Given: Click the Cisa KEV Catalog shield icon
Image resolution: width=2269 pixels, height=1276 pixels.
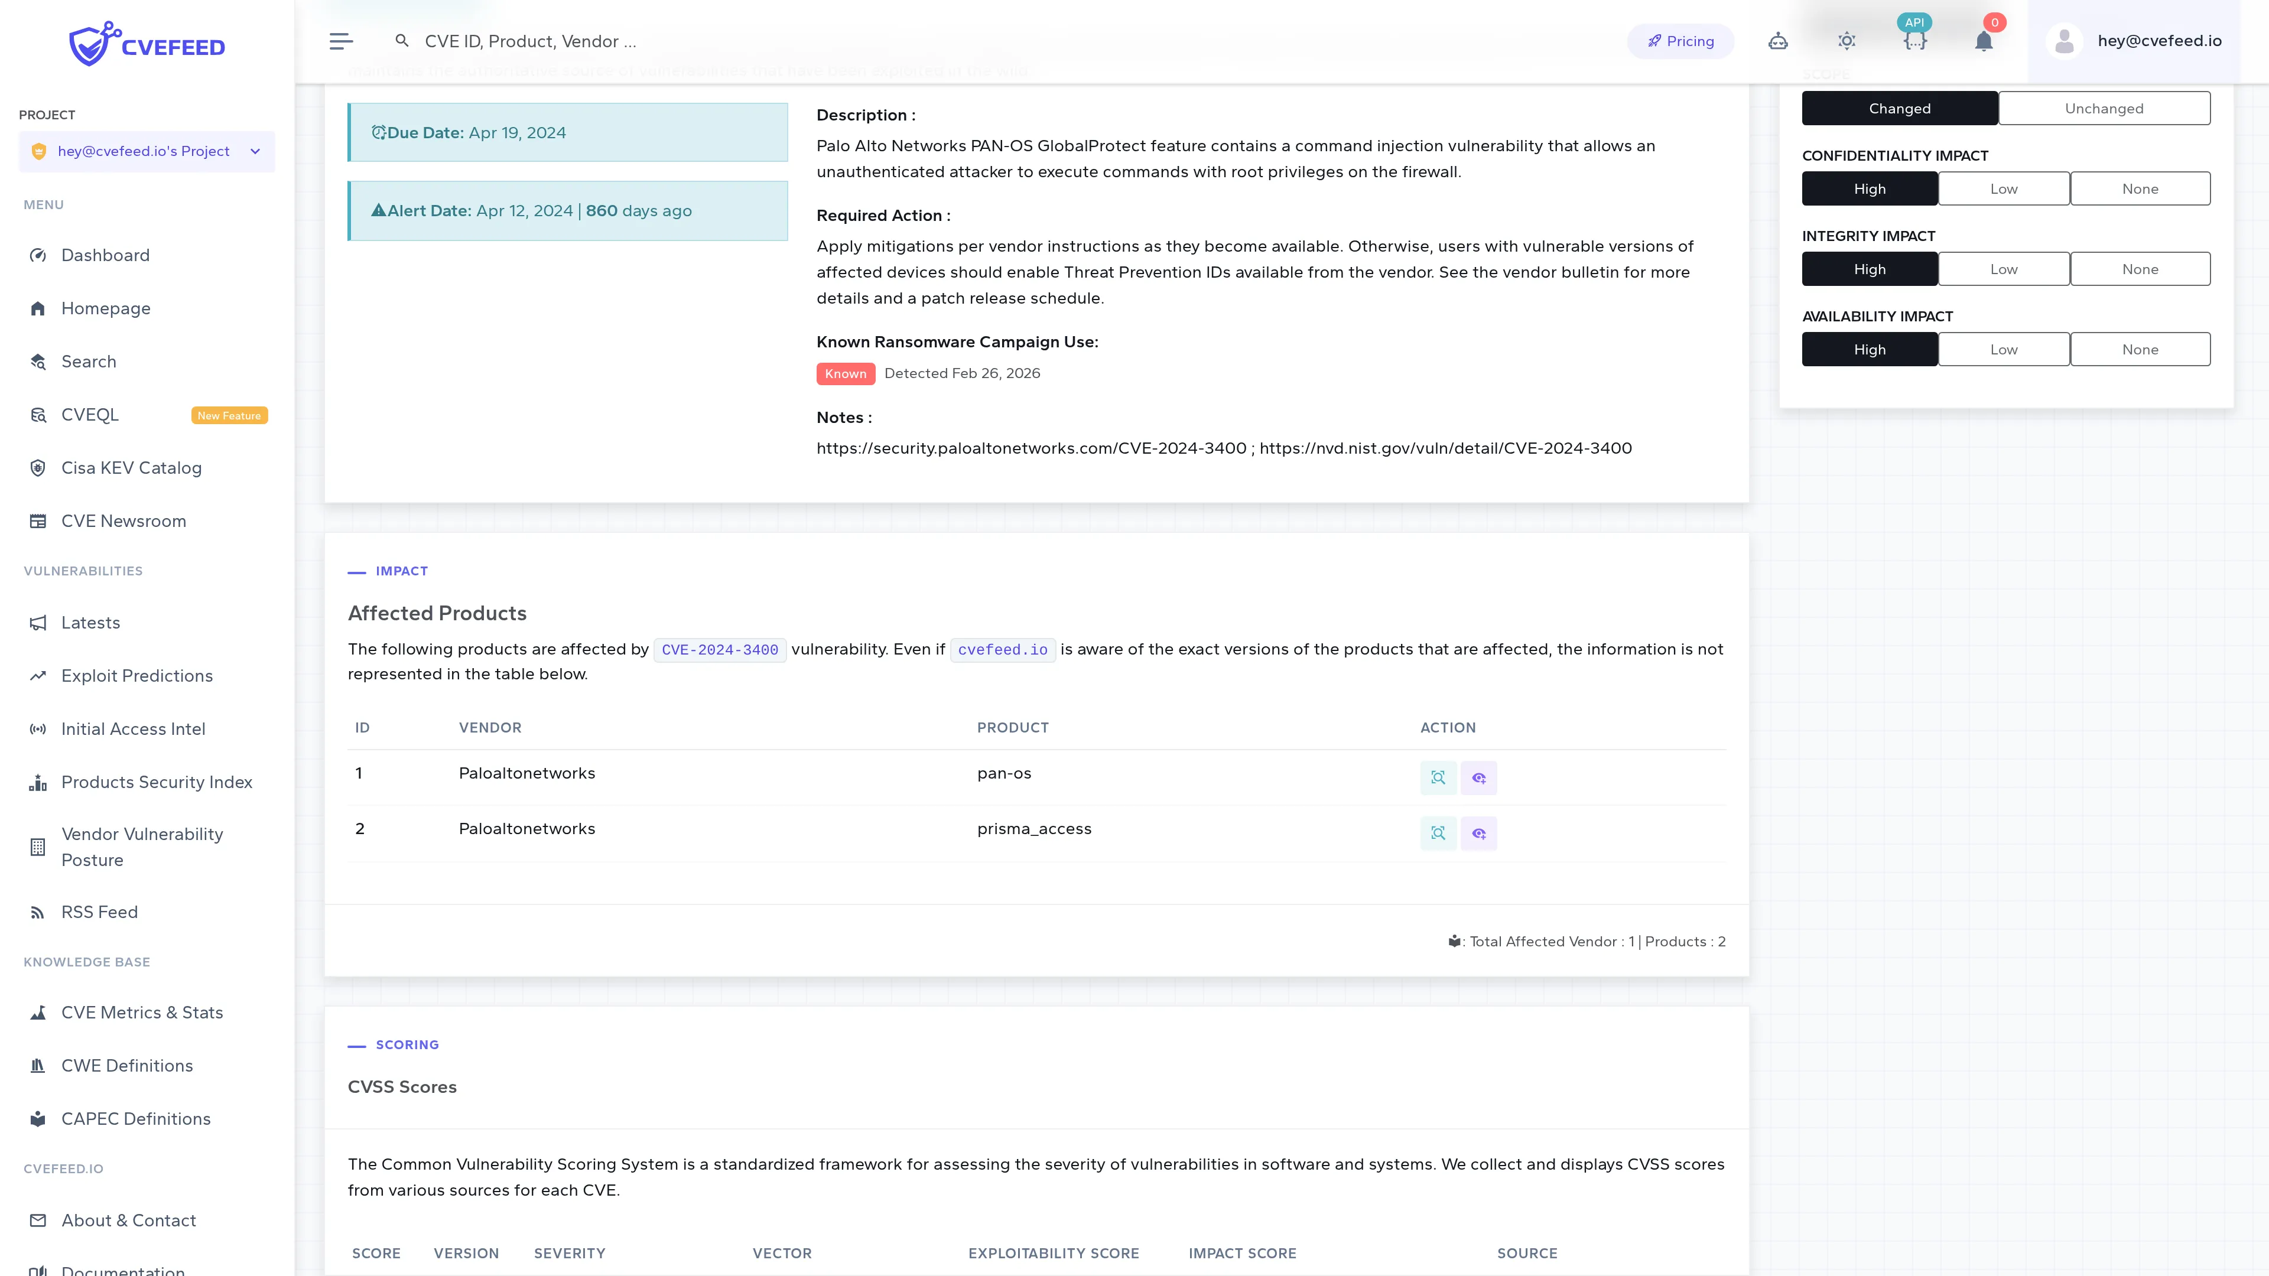Looking at the screenshot, I should [x=38, y=468].
